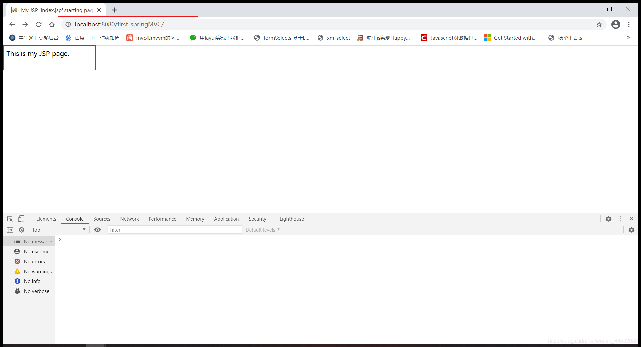The image size is (641, 347).
Task: Open DevTools settings gear in the tab bar
Action: (608, 219)
